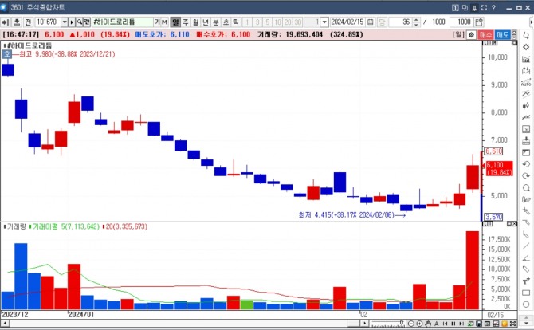
Task: Switch to 주 weekly period
Action: point(186,22)
